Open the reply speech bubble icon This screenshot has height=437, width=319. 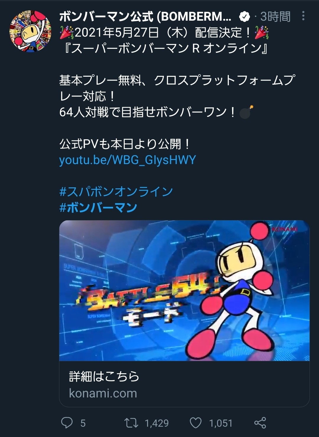tap(67, 423)
